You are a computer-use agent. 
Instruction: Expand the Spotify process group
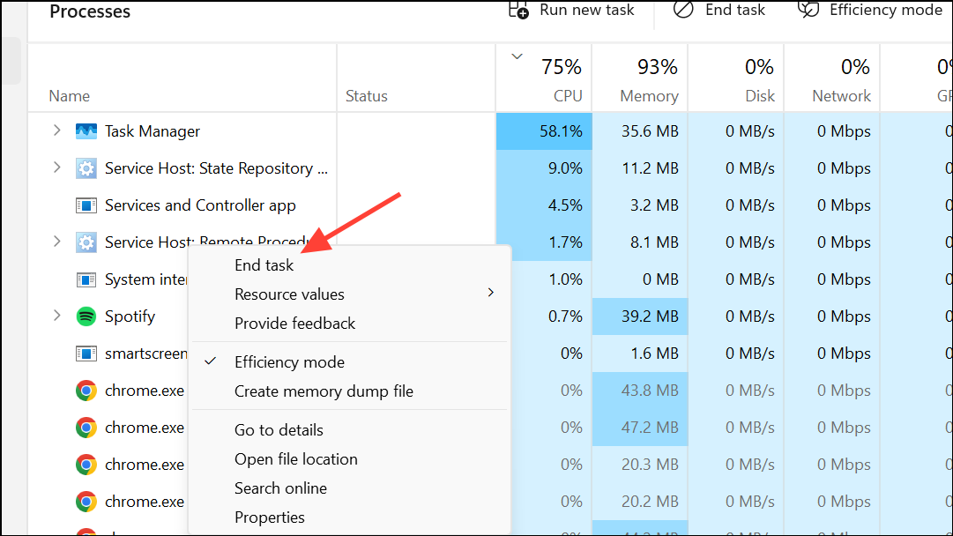(x=56, y=316)
